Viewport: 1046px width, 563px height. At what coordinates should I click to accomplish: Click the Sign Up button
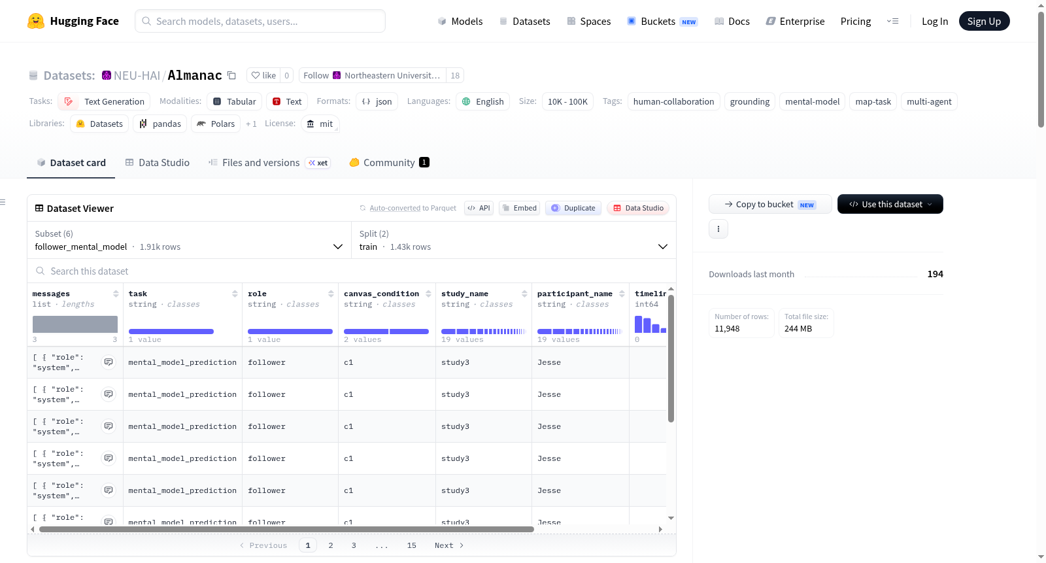pyautogui.click(x=984, y=22)
